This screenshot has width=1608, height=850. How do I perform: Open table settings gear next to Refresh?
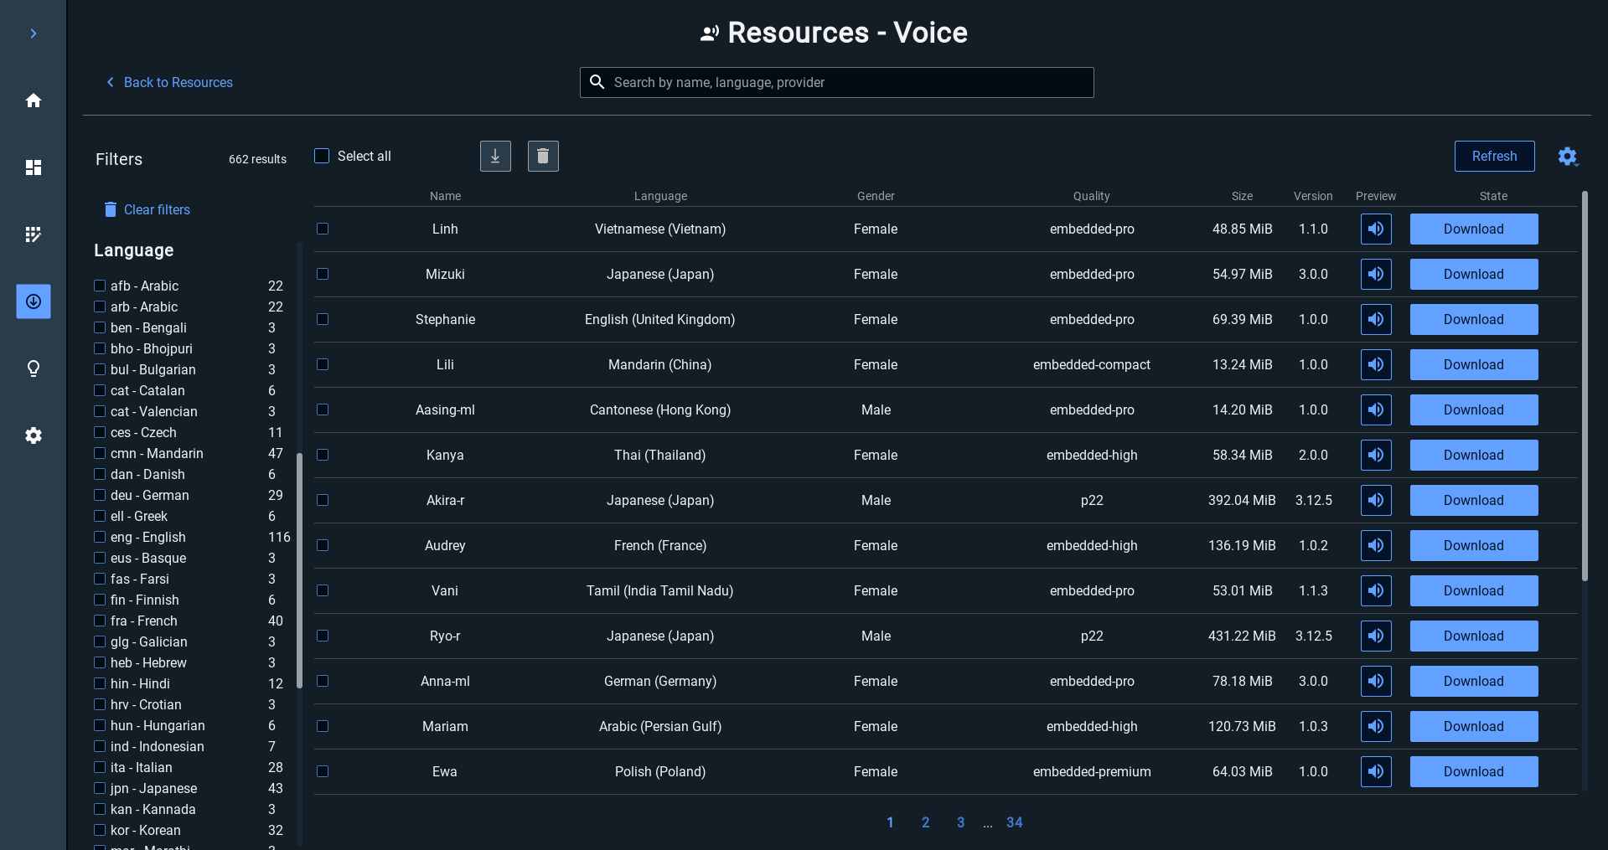coord(1567,157)
